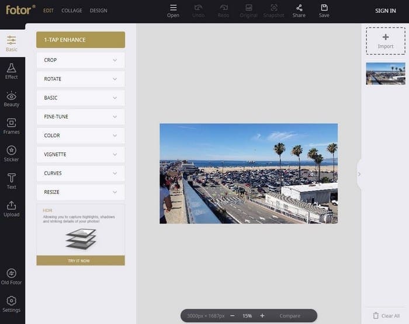The image size is (409, 324).
Task: Click the Share icon
Action: (299, 8)
